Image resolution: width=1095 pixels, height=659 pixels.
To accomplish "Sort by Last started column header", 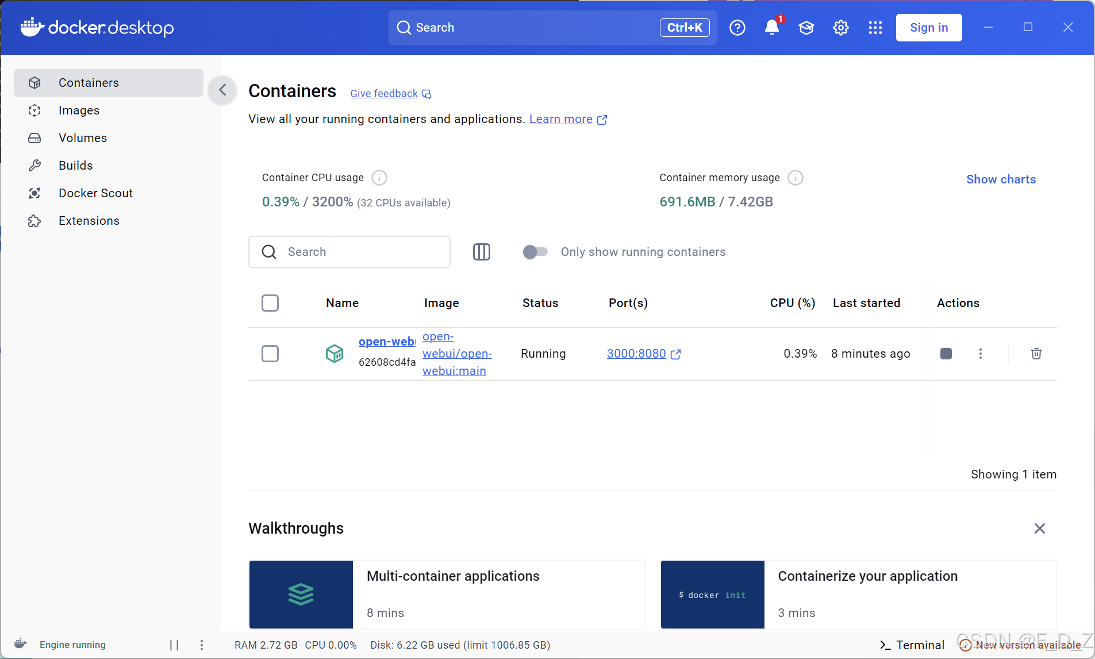I will pyautogui.click(x=867, y=303).
